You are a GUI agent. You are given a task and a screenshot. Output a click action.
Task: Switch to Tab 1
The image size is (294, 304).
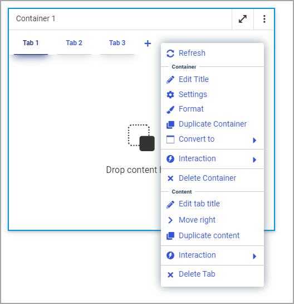(31, 43)
